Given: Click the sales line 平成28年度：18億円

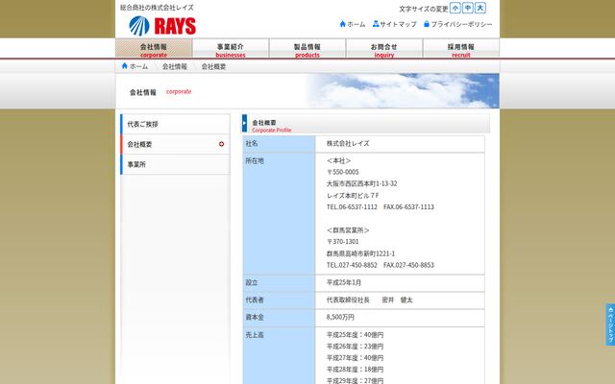Looking at the screenshot, I should (x=355, y=370).
